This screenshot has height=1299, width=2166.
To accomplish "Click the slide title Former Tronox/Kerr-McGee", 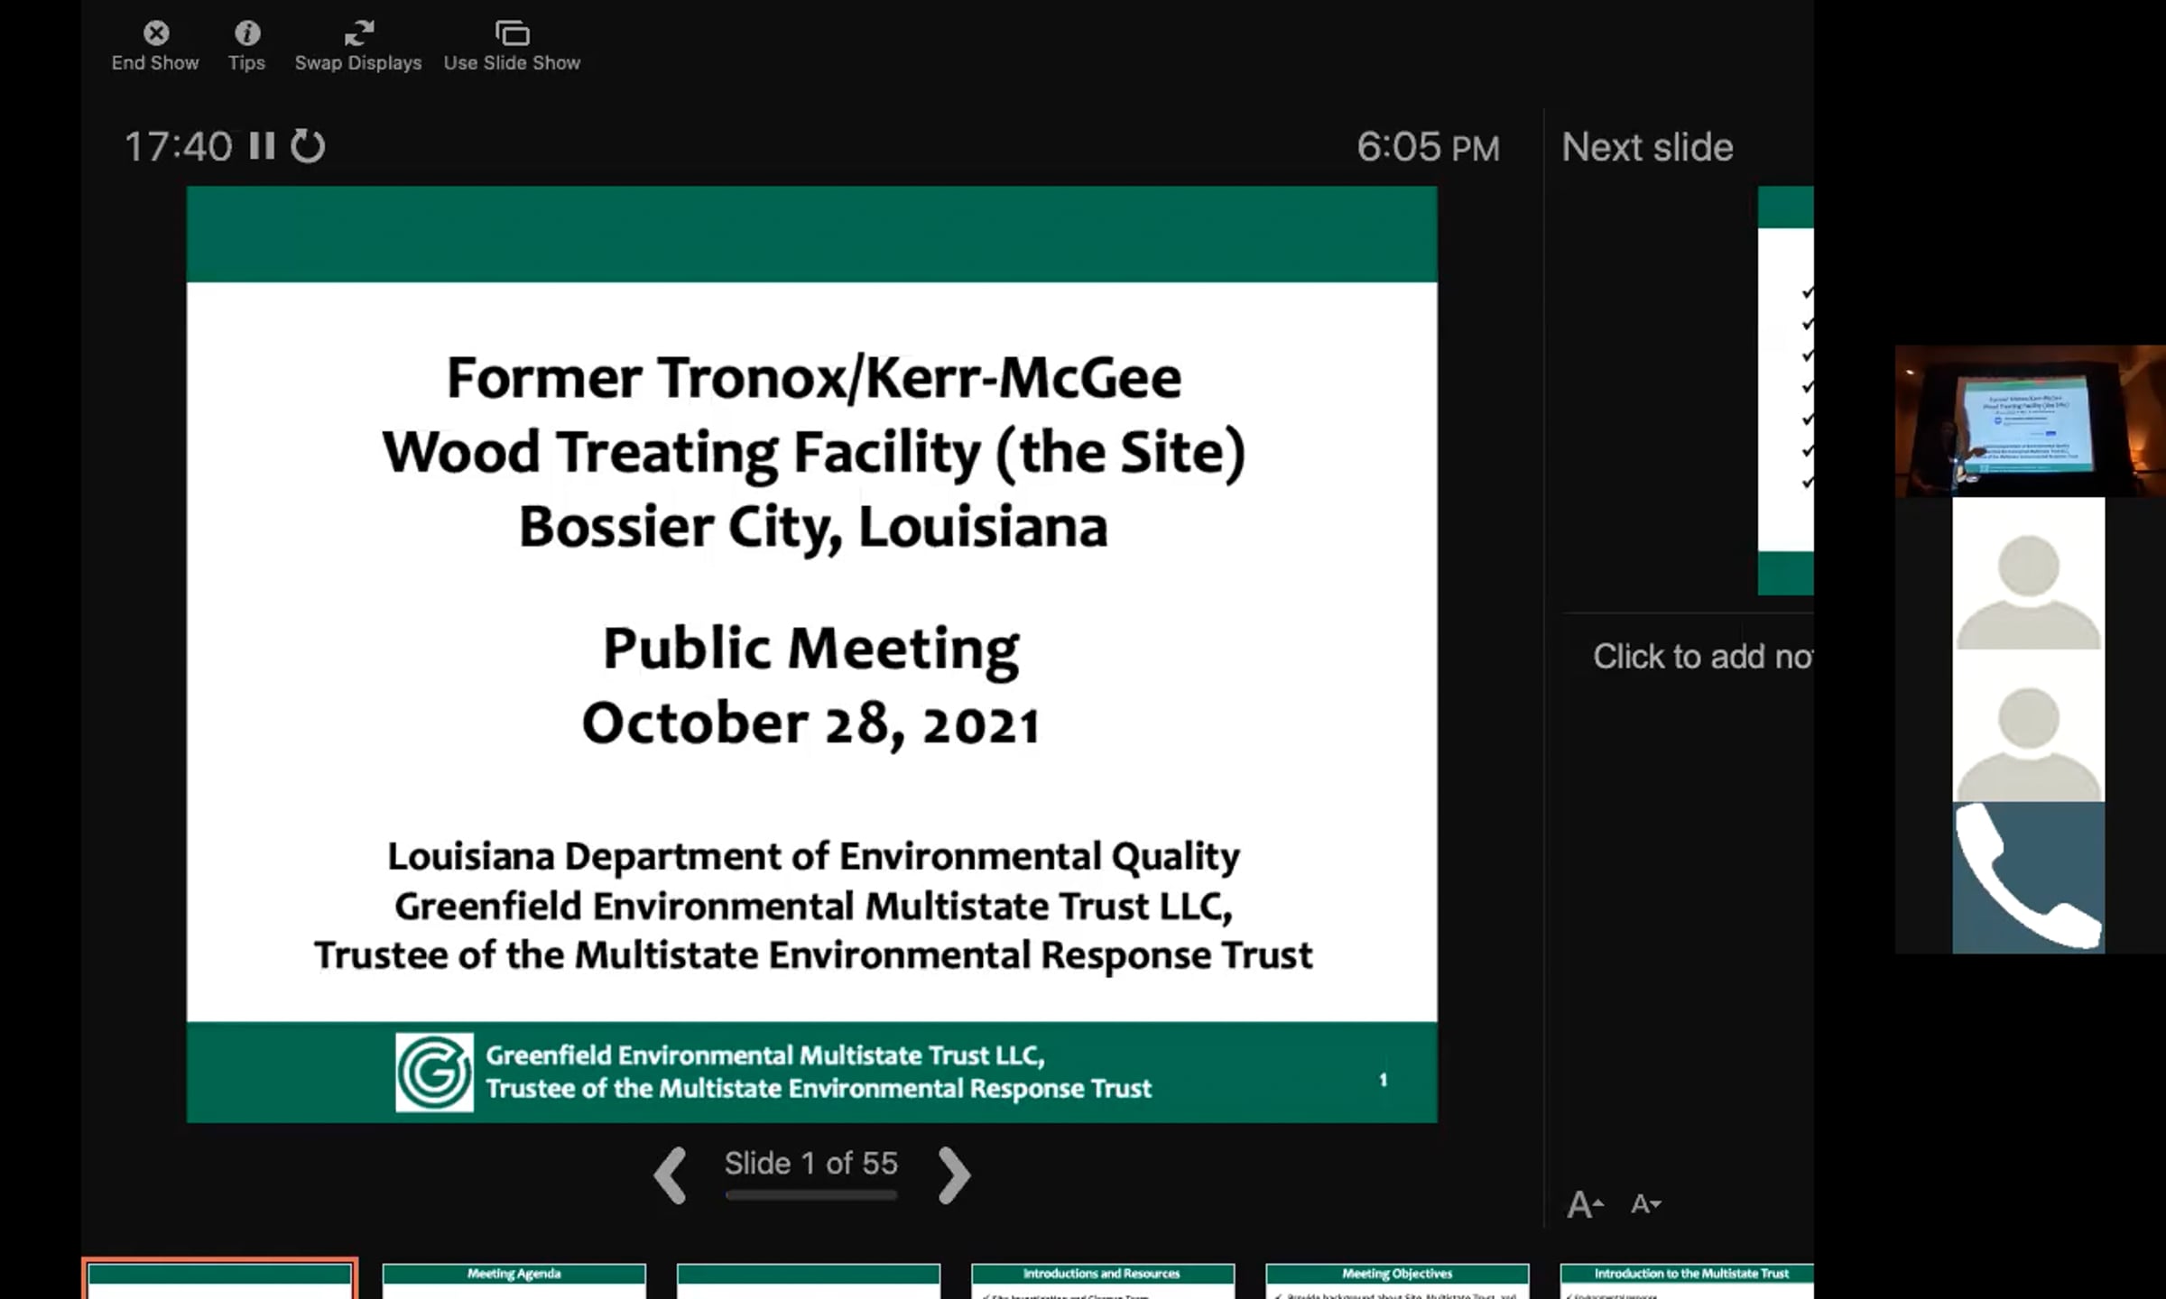I will point(814,377).
